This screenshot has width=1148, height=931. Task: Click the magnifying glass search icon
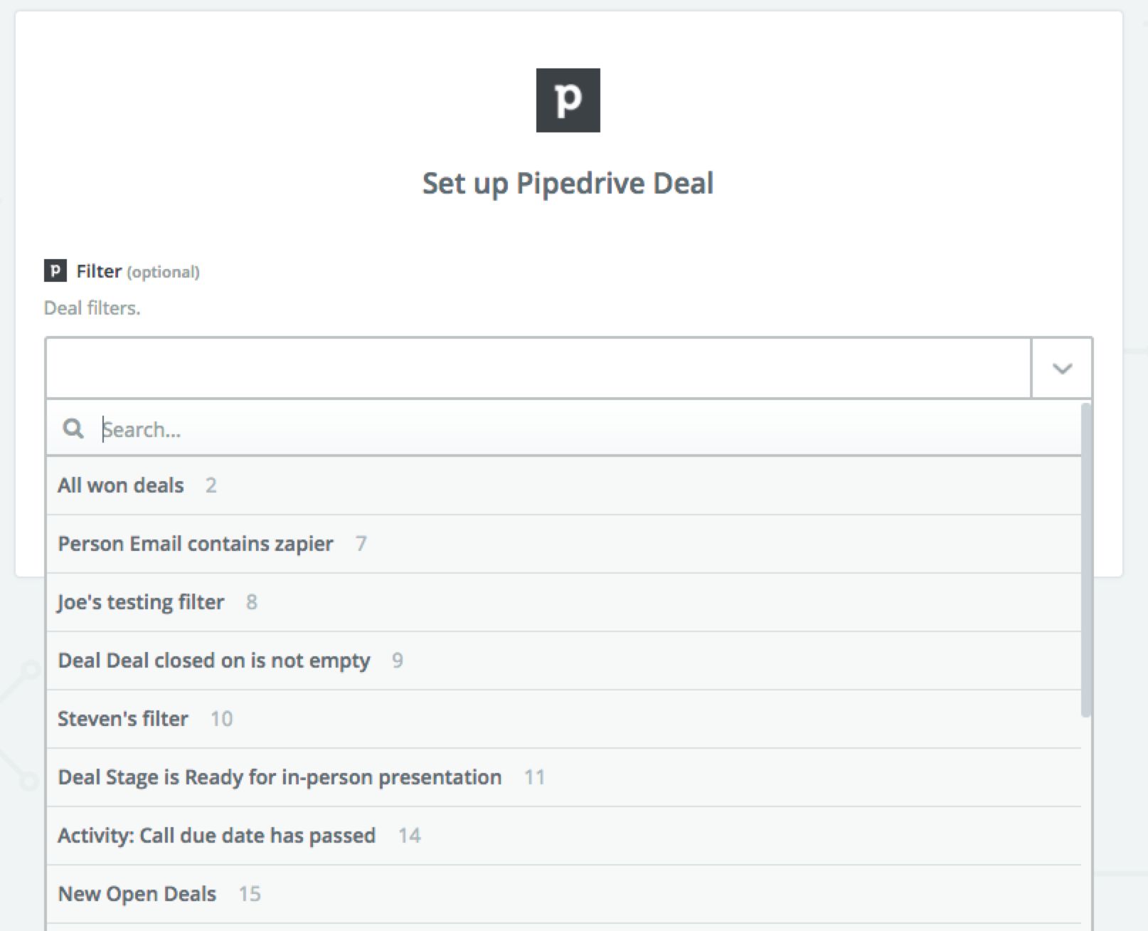point(73,428)
